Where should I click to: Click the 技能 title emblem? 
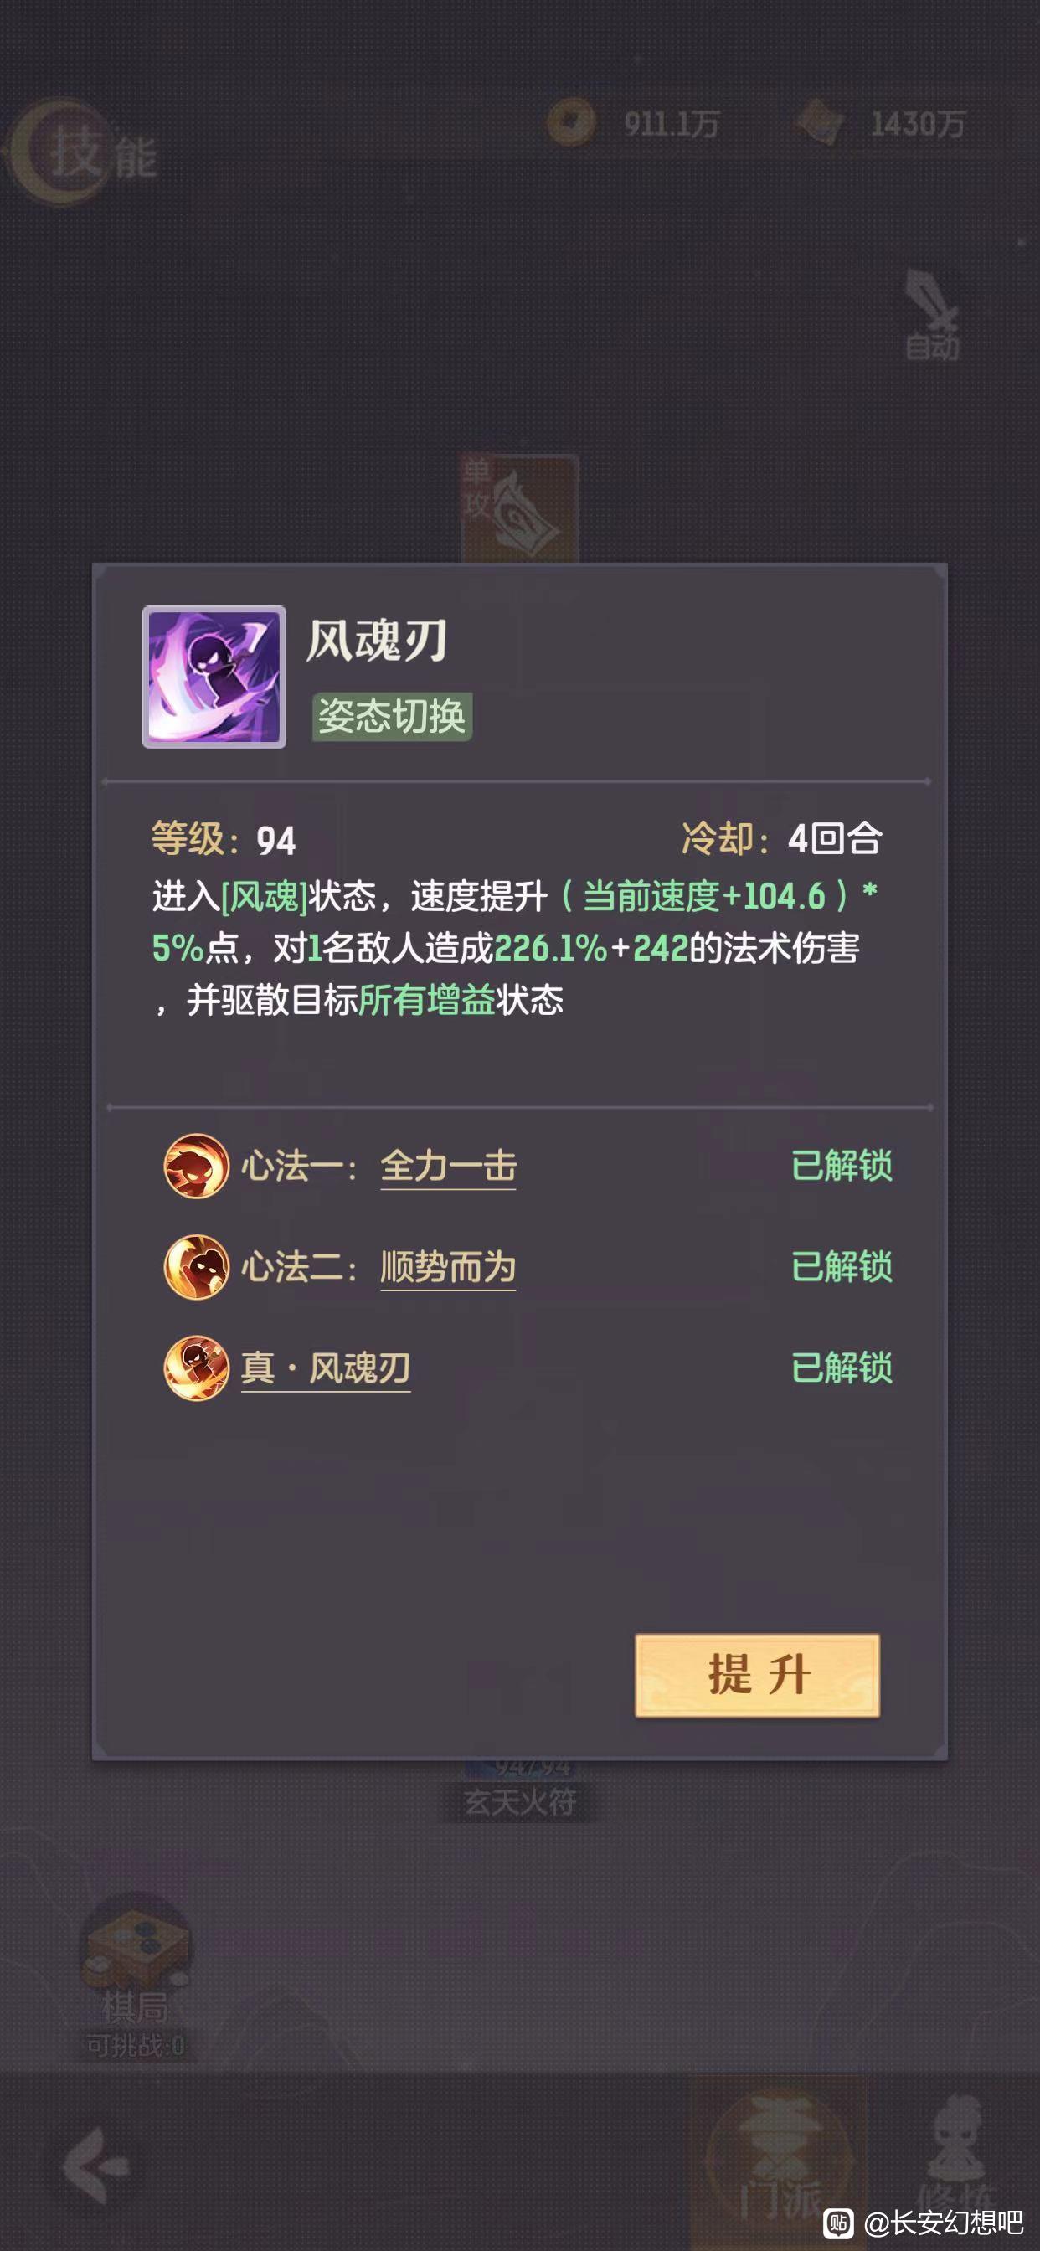click(x=83, y=153)
